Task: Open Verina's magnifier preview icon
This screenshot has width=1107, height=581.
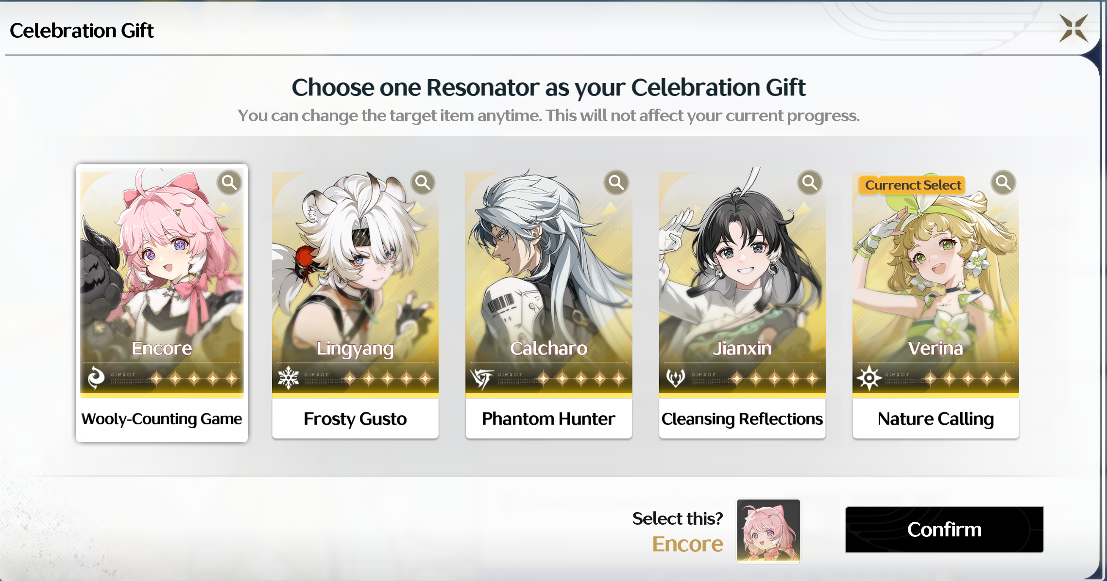Action: point(1003,183)
